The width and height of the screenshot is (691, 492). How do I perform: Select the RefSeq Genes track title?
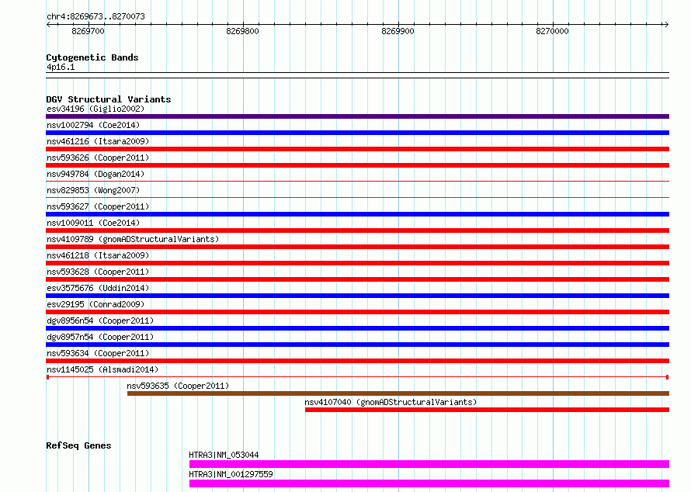point(78,445)
